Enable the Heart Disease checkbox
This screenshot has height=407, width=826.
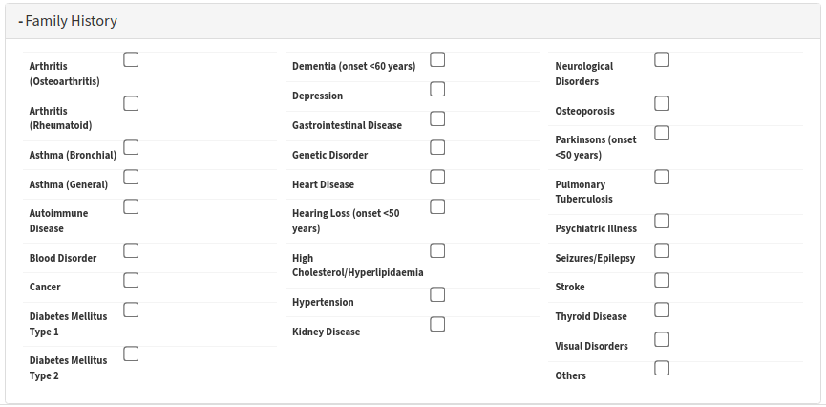coord(437,177)
